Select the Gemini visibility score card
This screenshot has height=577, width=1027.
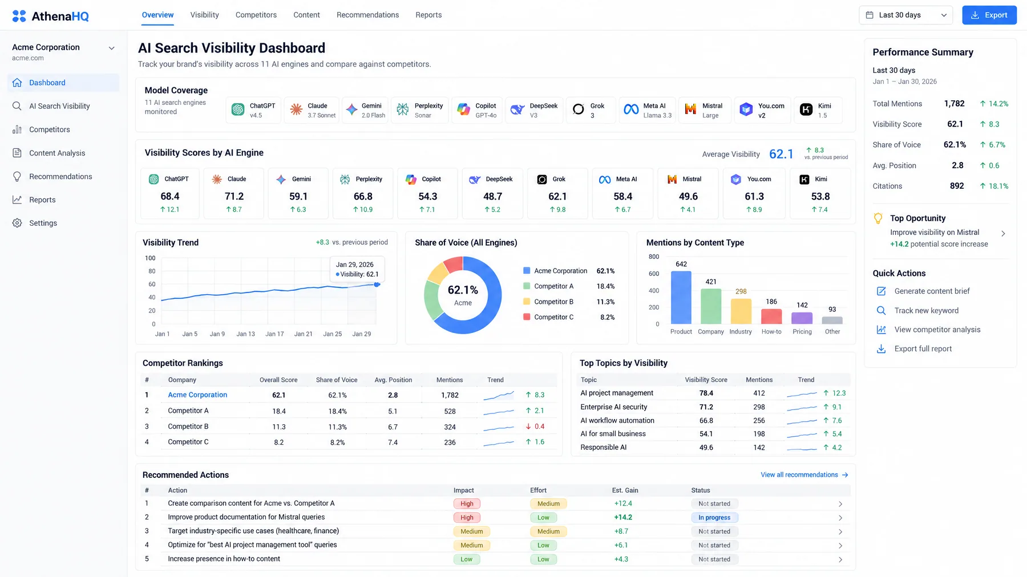tap(298, 193)
